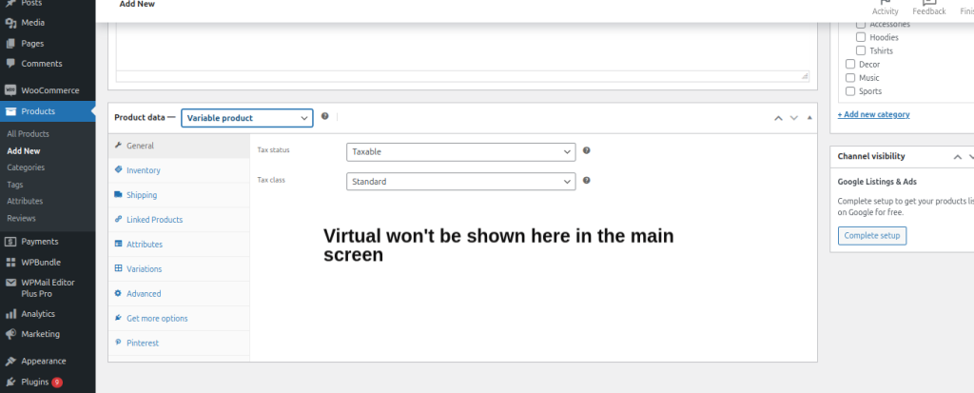
Task: Click the Pinterest logo icon
Action: pos(118,343)
